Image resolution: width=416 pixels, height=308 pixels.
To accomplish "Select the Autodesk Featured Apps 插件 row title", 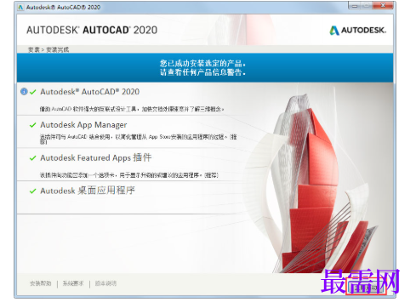I will [96, 157].
